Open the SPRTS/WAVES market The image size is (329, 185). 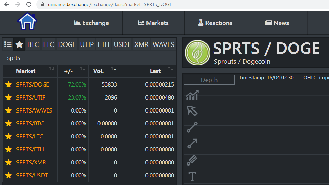tap(34, 110)
